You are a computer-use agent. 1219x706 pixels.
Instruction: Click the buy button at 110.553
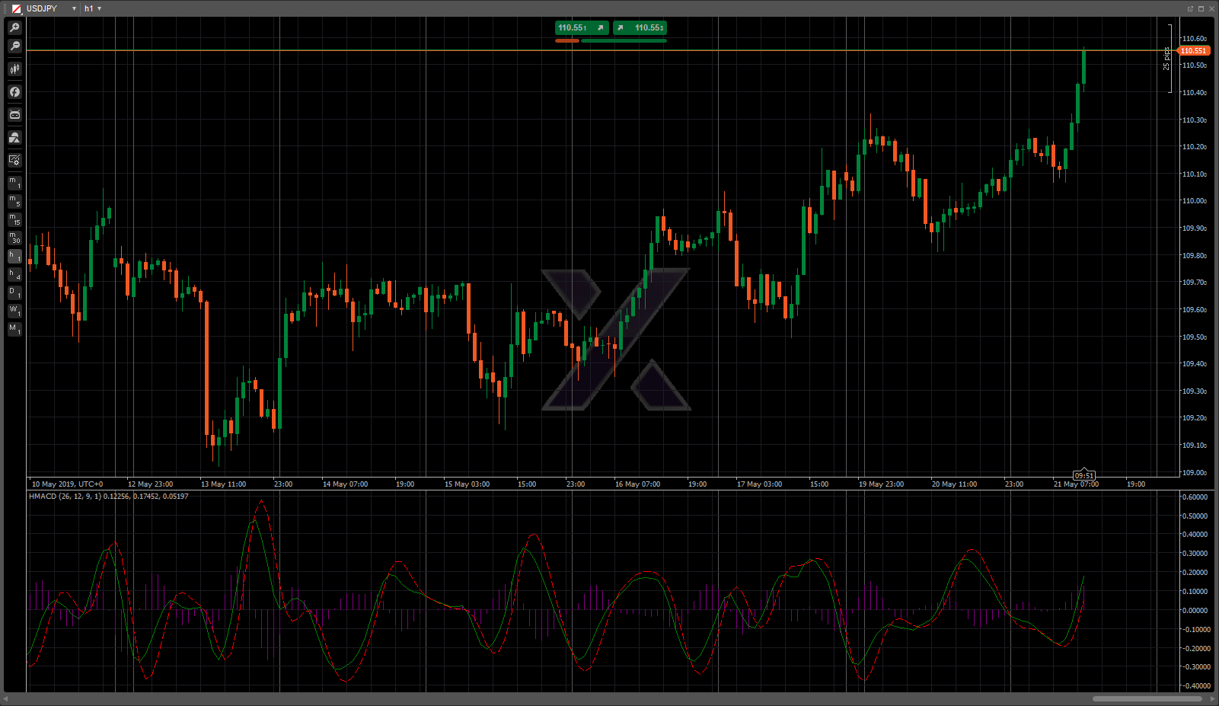[640, 28]
